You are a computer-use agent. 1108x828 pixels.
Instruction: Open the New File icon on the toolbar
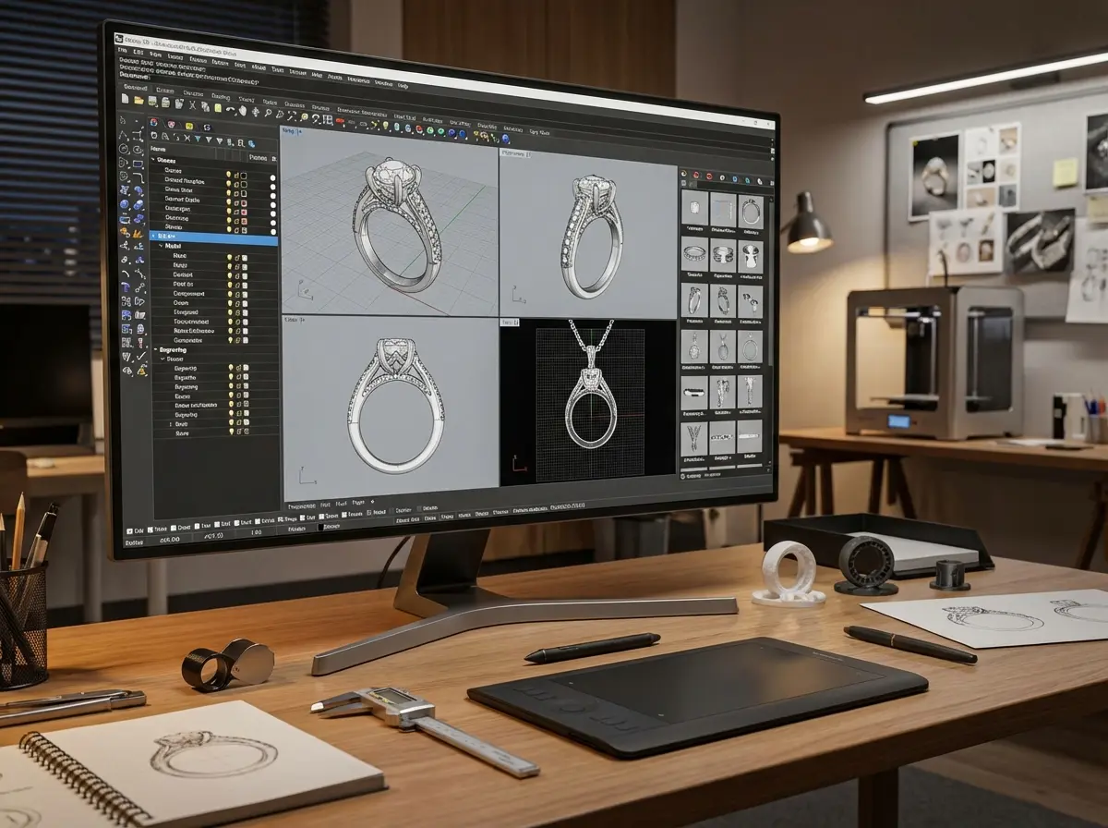click(x=125, y=98)
